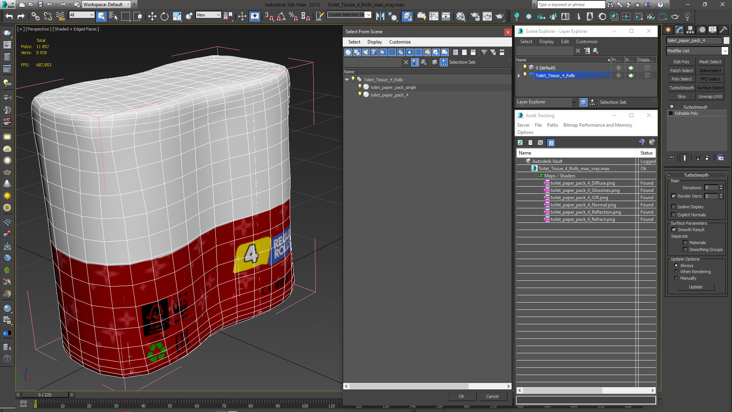Image resolution: width=732 pixels, height=412 pixels.
Task: Open Options menu in Asset Tracking
Action: tap(525, 132)
